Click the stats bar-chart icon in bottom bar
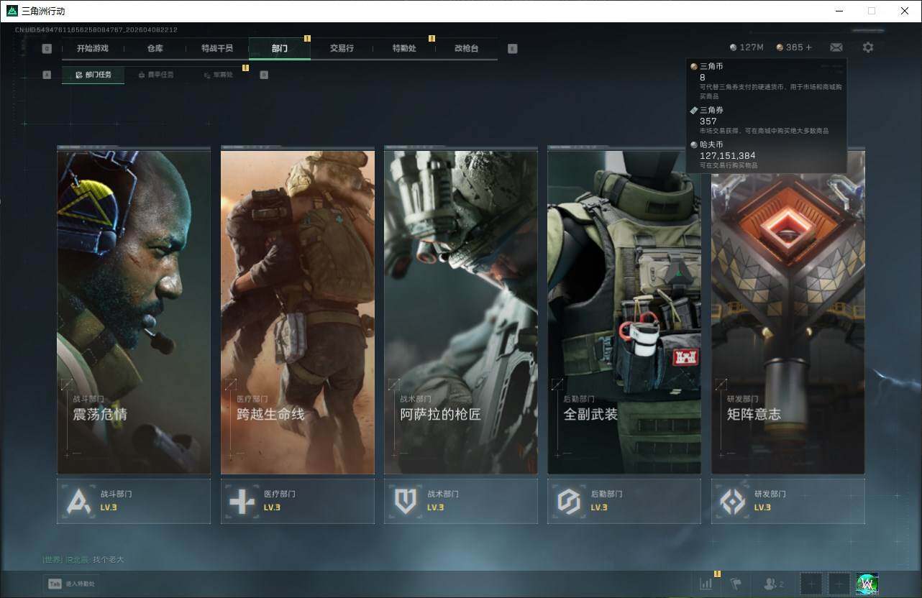Viewport: 922px width, 598px height. pyautogui.click(x=706, y=584)
